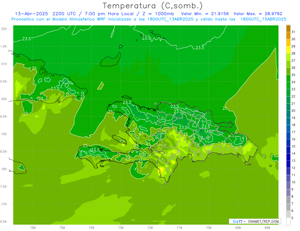Click the '21N' latitude axis label

[x=4, y=64]
